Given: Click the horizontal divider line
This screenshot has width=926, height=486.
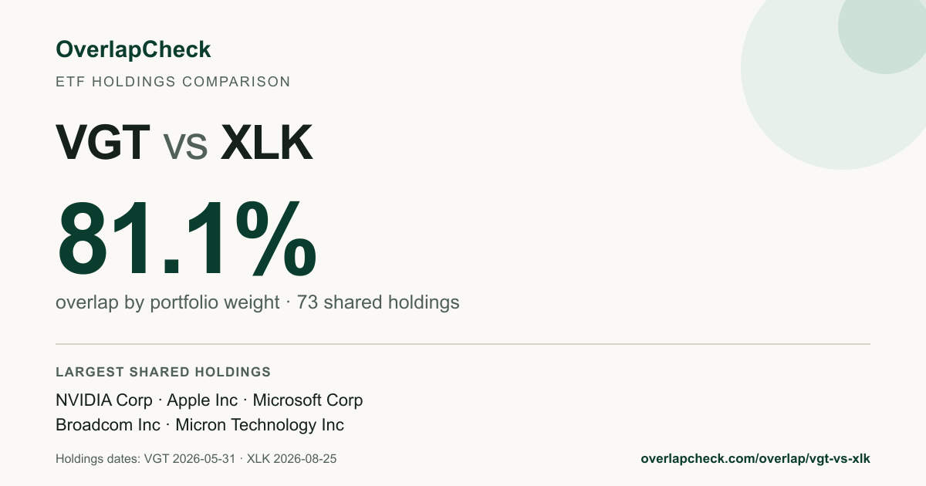Looking at the screenshot, I should click(x=463, y=343).
